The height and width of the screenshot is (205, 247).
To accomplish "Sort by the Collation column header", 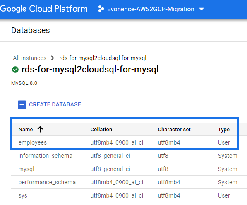I will click(x=101, y=129).
